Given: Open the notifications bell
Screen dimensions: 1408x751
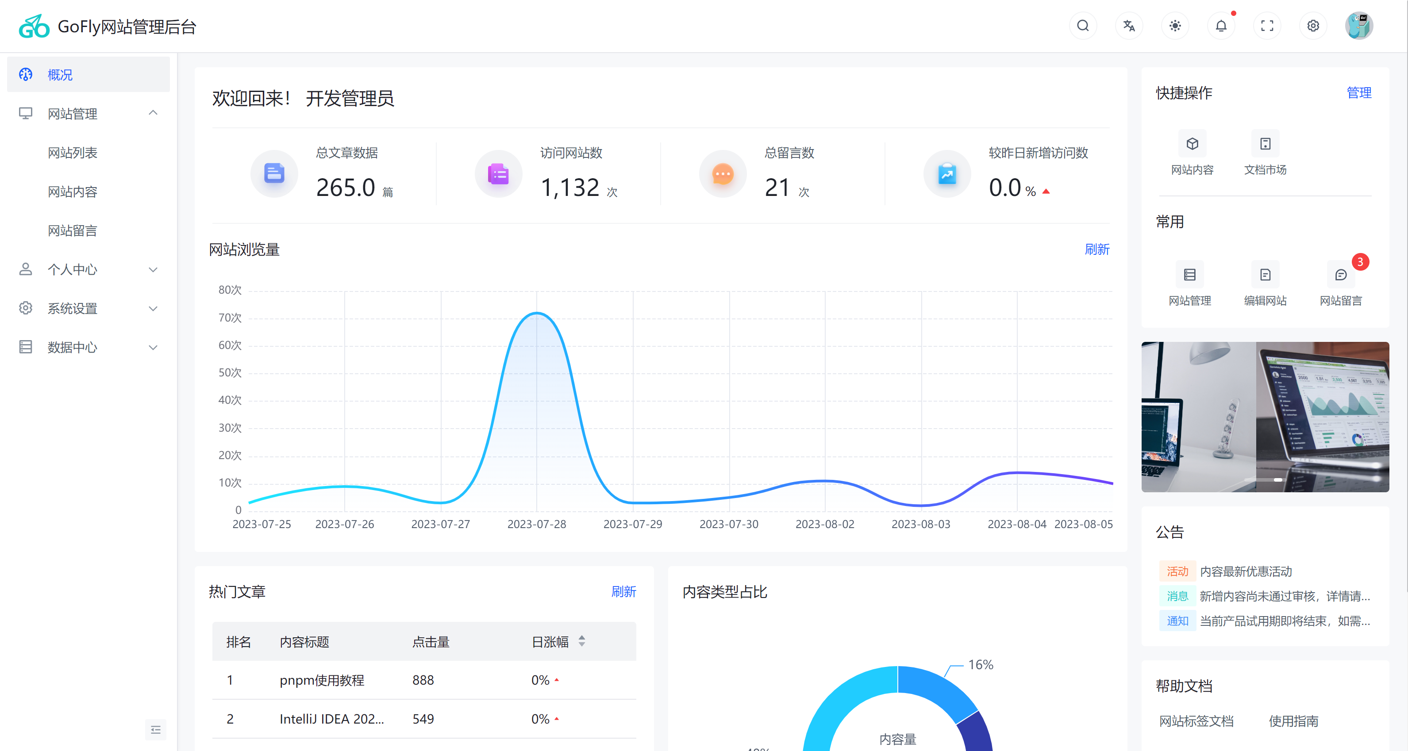Looking at the screenshot, I should [x=1221, y=26].
